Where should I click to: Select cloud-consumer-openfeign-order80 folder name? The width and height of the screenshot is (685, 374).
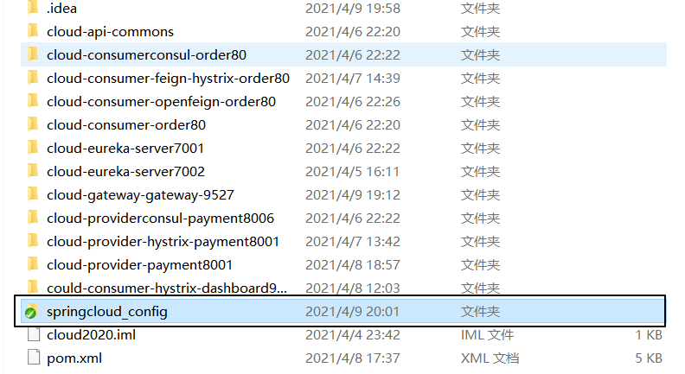(x=161, y=102)
